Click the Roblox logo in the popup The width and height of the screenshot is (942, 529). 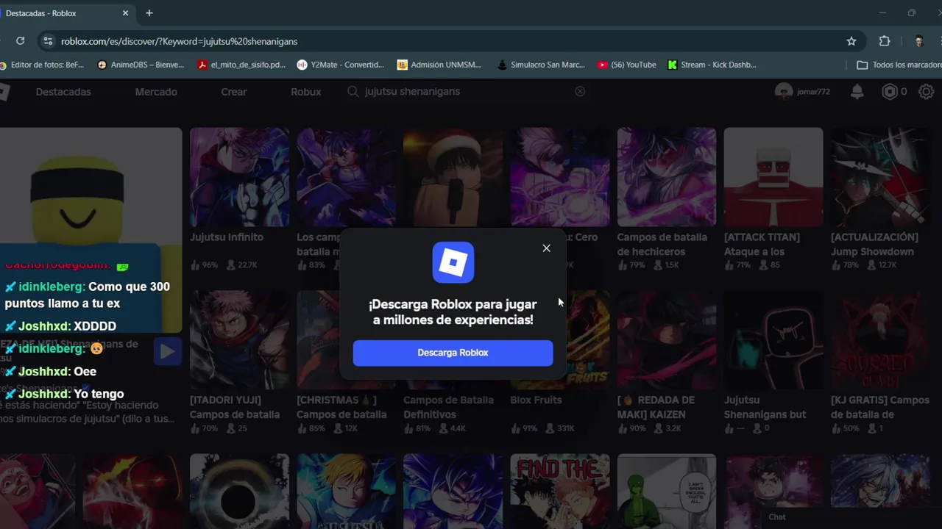(x=453, y=262)
